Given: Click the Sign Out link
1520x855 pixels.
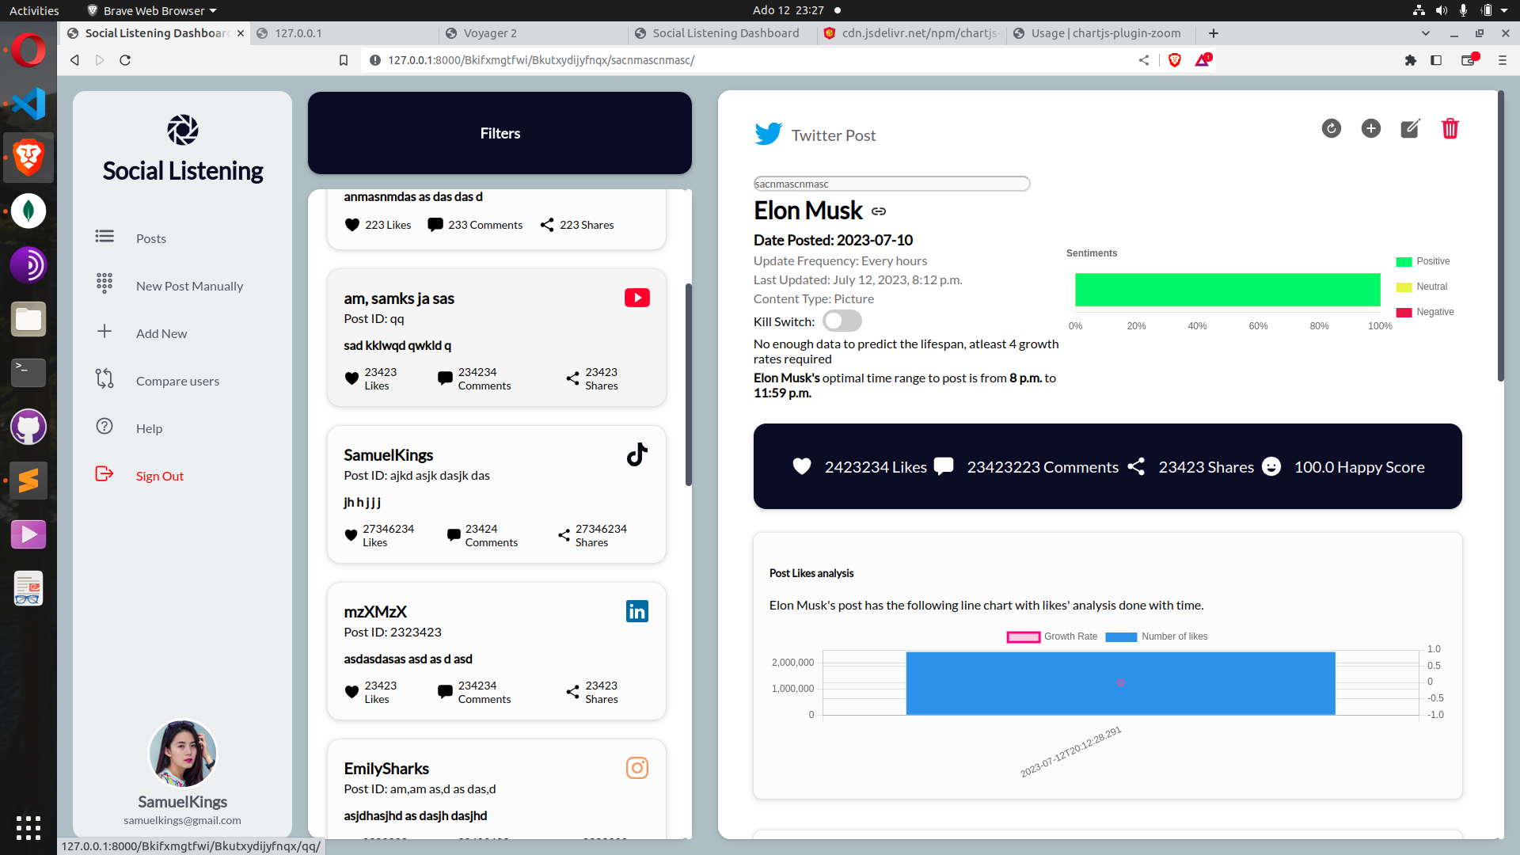Looking at the screenshot, I should coord(159,476).
